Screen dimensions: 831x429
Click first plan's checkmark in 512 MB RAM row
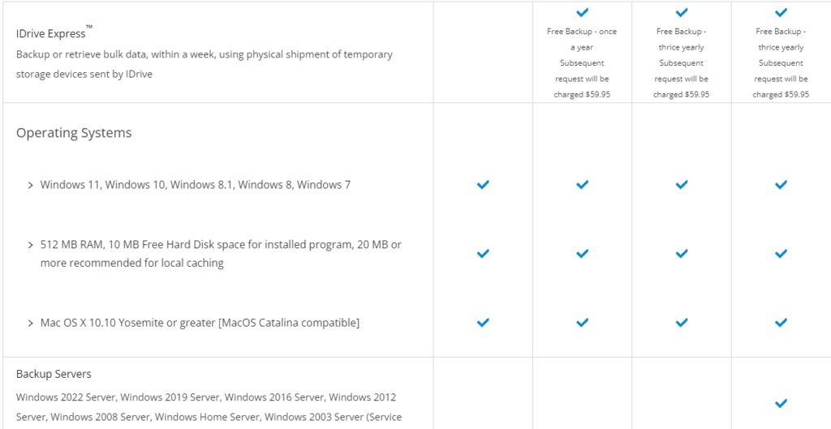[483, 254]
